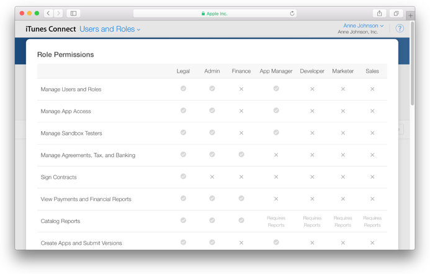The height and width of the screenshot is (274, 430).
Task: Click Finance X for Create Apps and Submit Versions
Action: [x=241, y=243]
